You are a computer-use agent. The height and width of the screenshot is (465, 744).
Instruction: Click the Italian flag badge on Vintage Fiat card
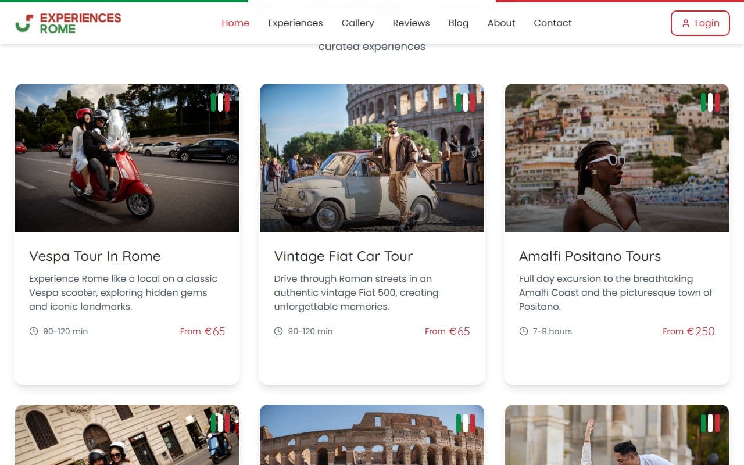(x=466, y=102)
